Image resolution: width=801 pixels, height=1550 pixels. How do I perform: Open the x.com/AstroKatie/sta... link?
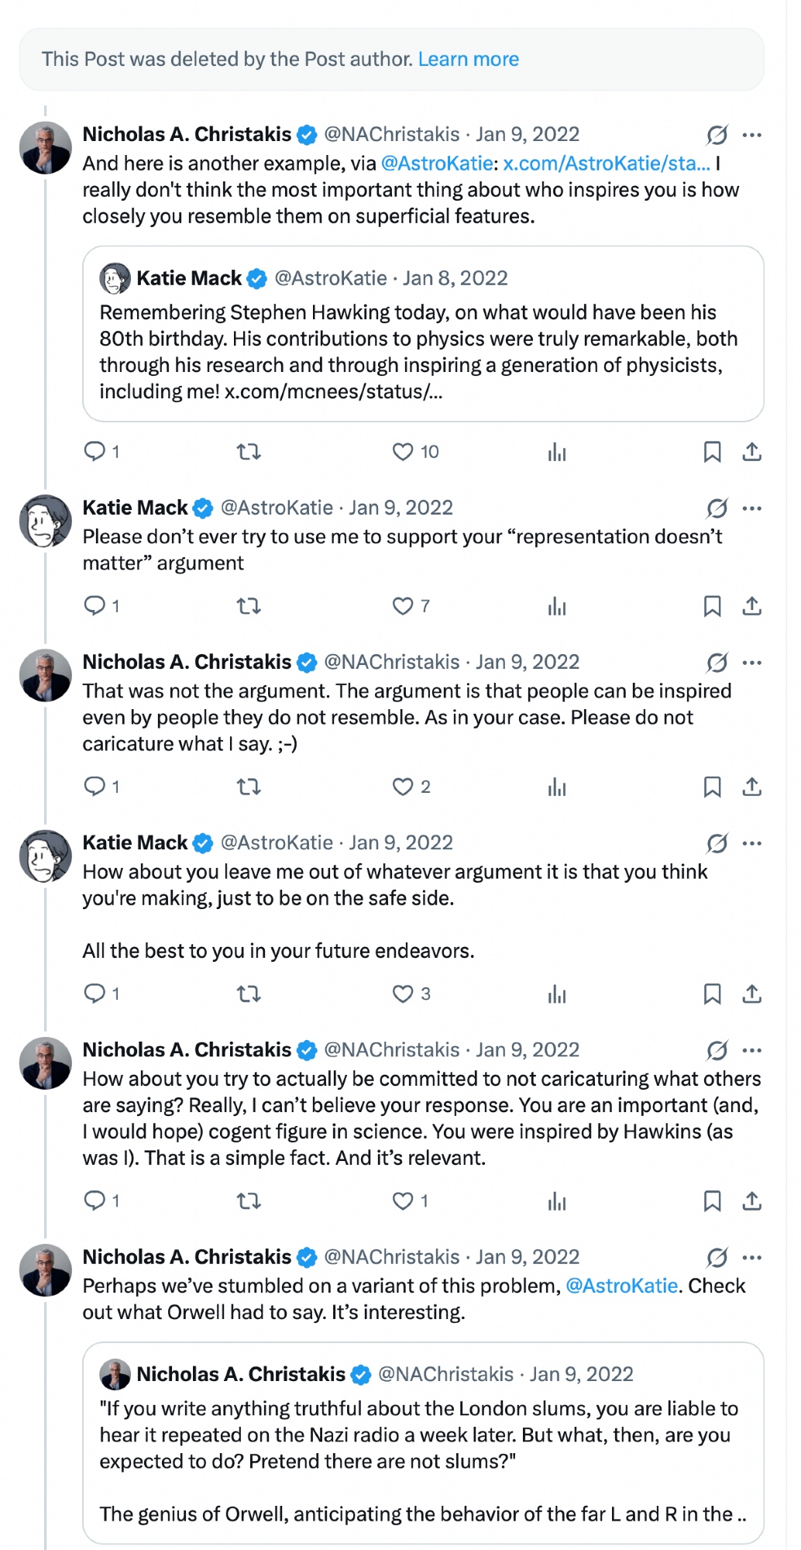[607, 164]
